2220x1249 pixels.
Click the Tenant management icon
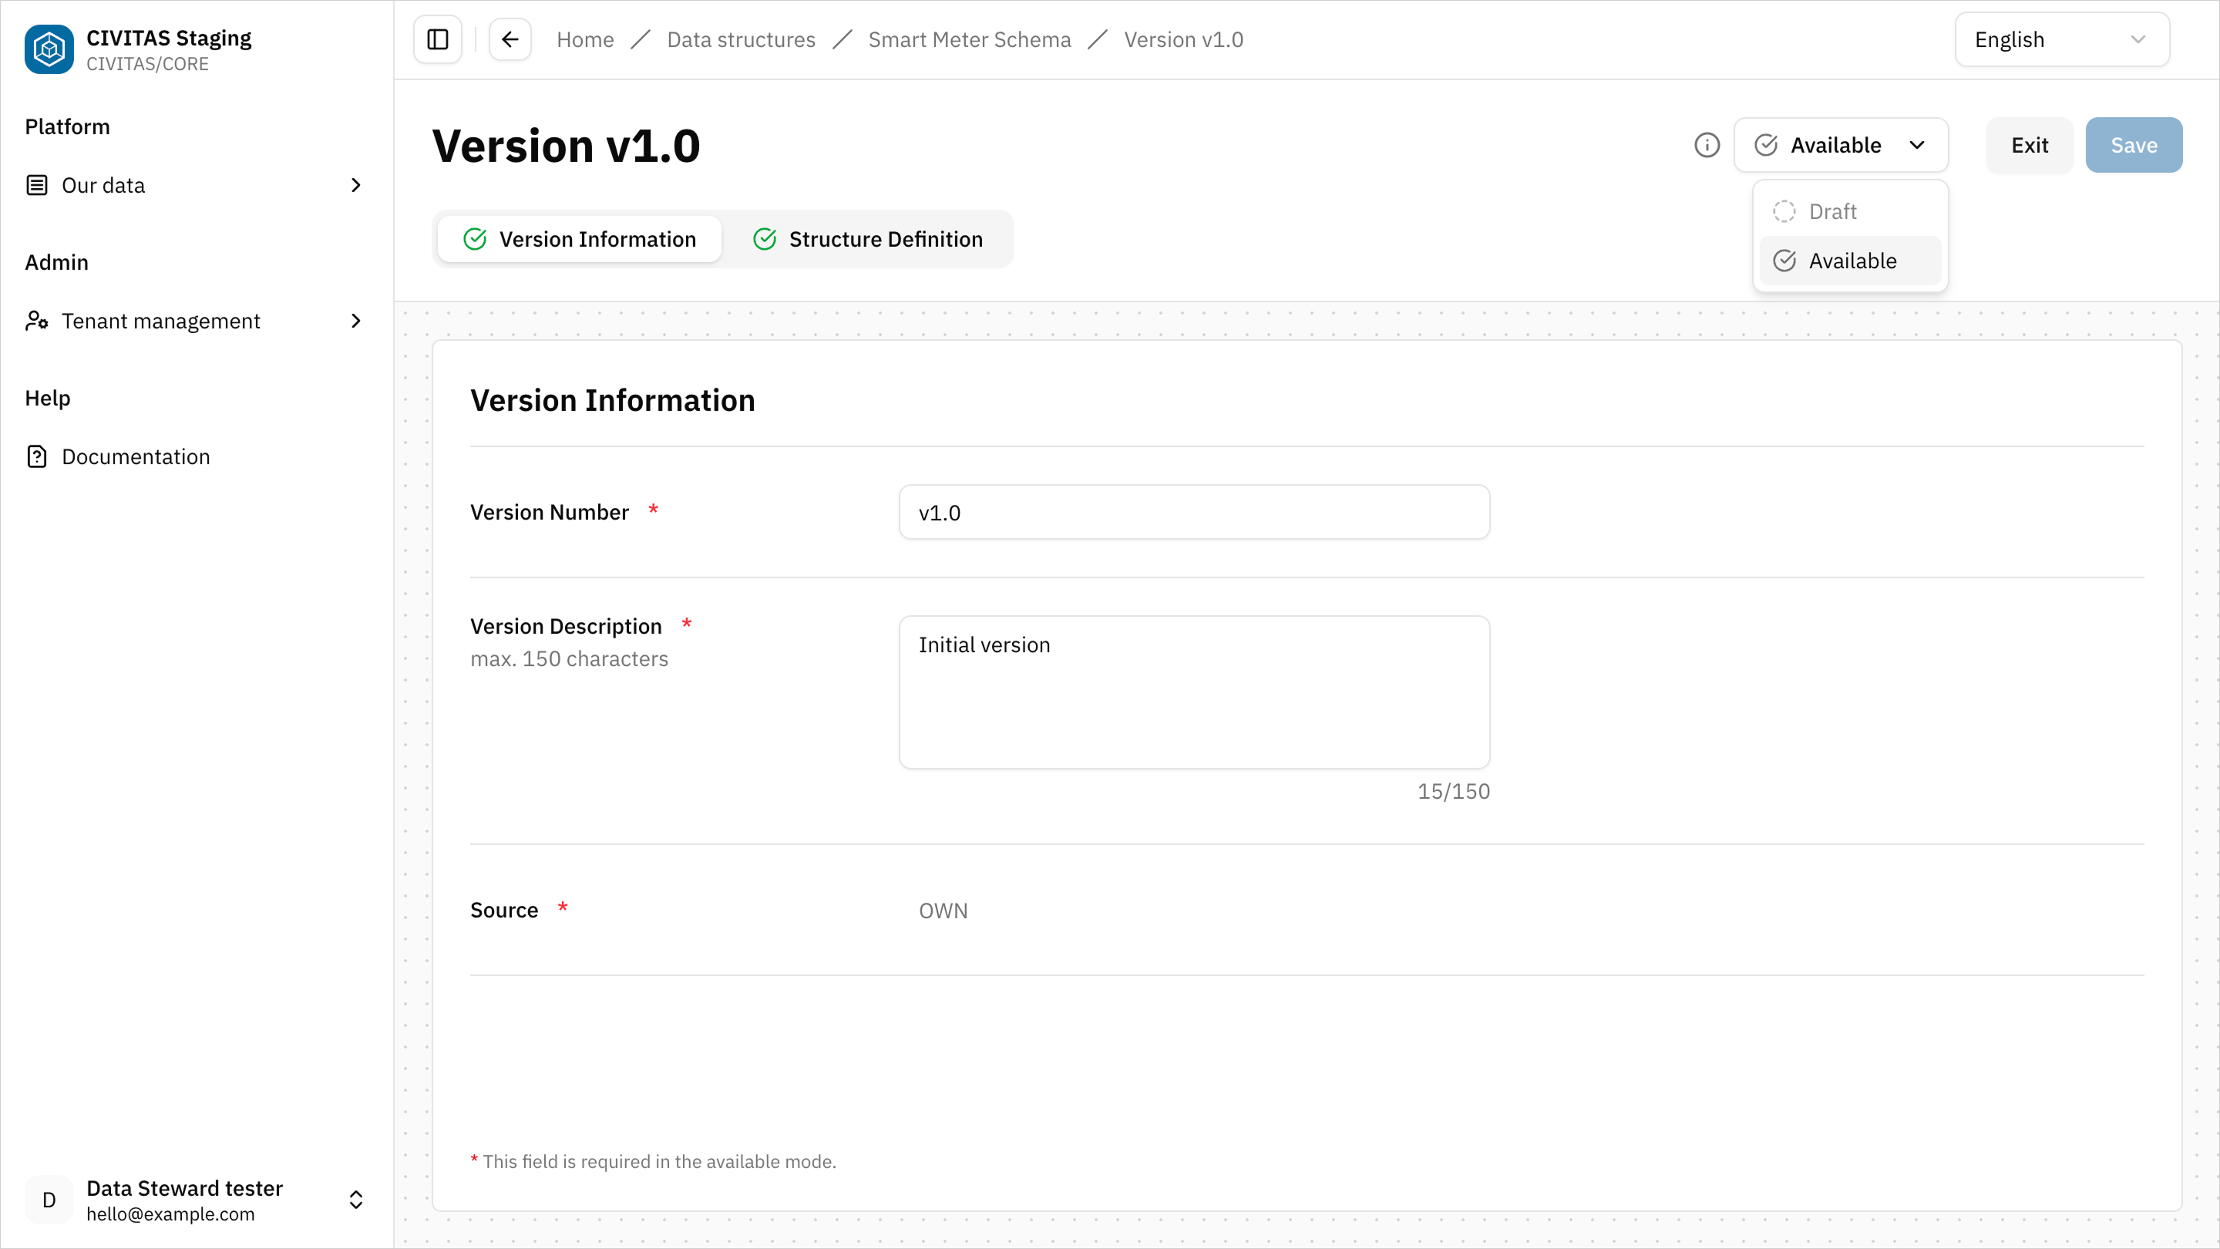37,320
